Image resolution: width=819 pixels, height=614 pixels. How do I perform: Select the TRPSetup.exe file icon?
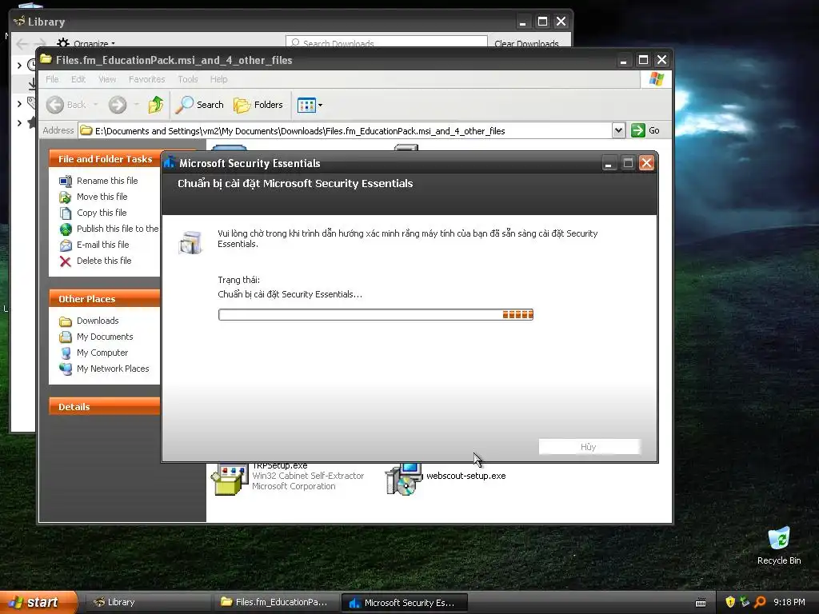[229, 479]
